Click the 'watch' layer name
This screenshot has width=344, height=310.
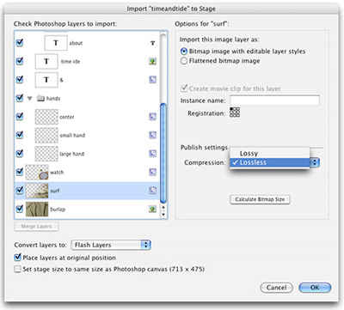point(57,173)
